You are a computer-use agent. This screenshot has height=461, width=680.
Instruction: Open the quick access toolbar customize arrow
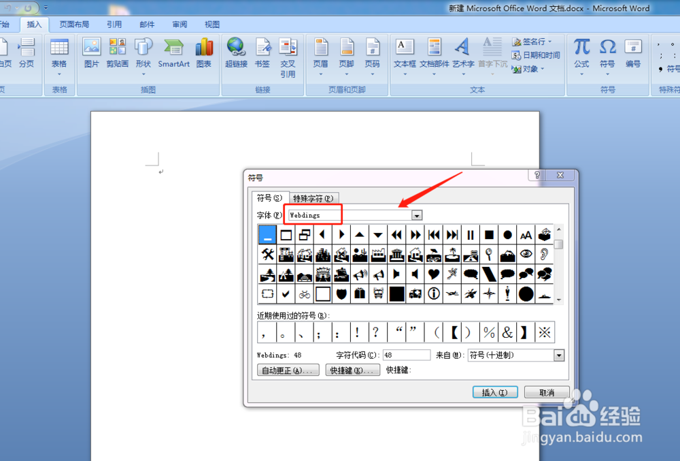point(46,7)
